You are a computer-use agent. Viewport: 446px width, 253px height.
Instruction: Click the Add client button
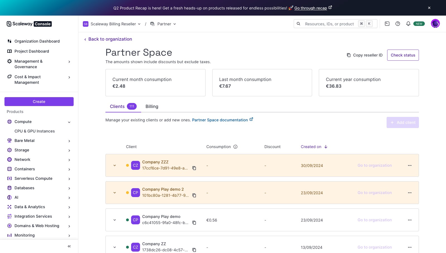click(x=403, y=122)
